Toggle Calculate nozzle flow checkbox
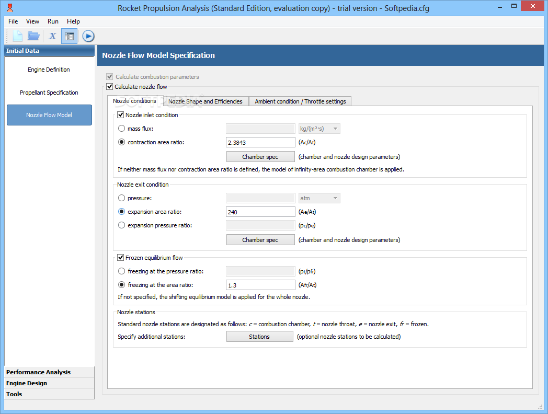The height and width of the screenshot is (414, 548). 110,87
